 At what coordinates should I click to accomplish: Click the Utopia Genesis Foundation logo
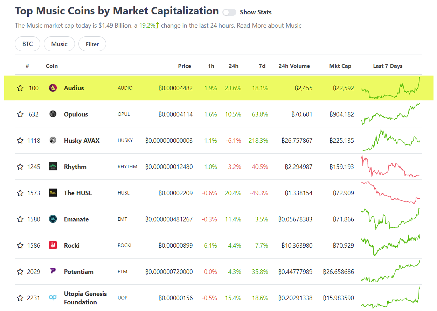coord(53,298)
